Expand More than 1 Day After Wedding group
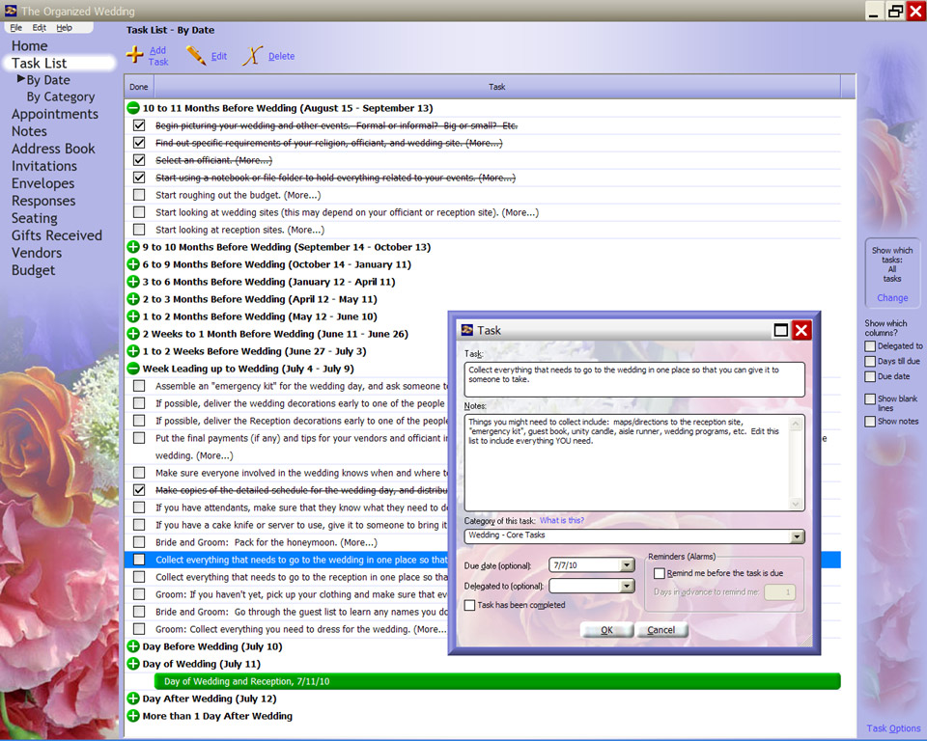 [133, 716]
